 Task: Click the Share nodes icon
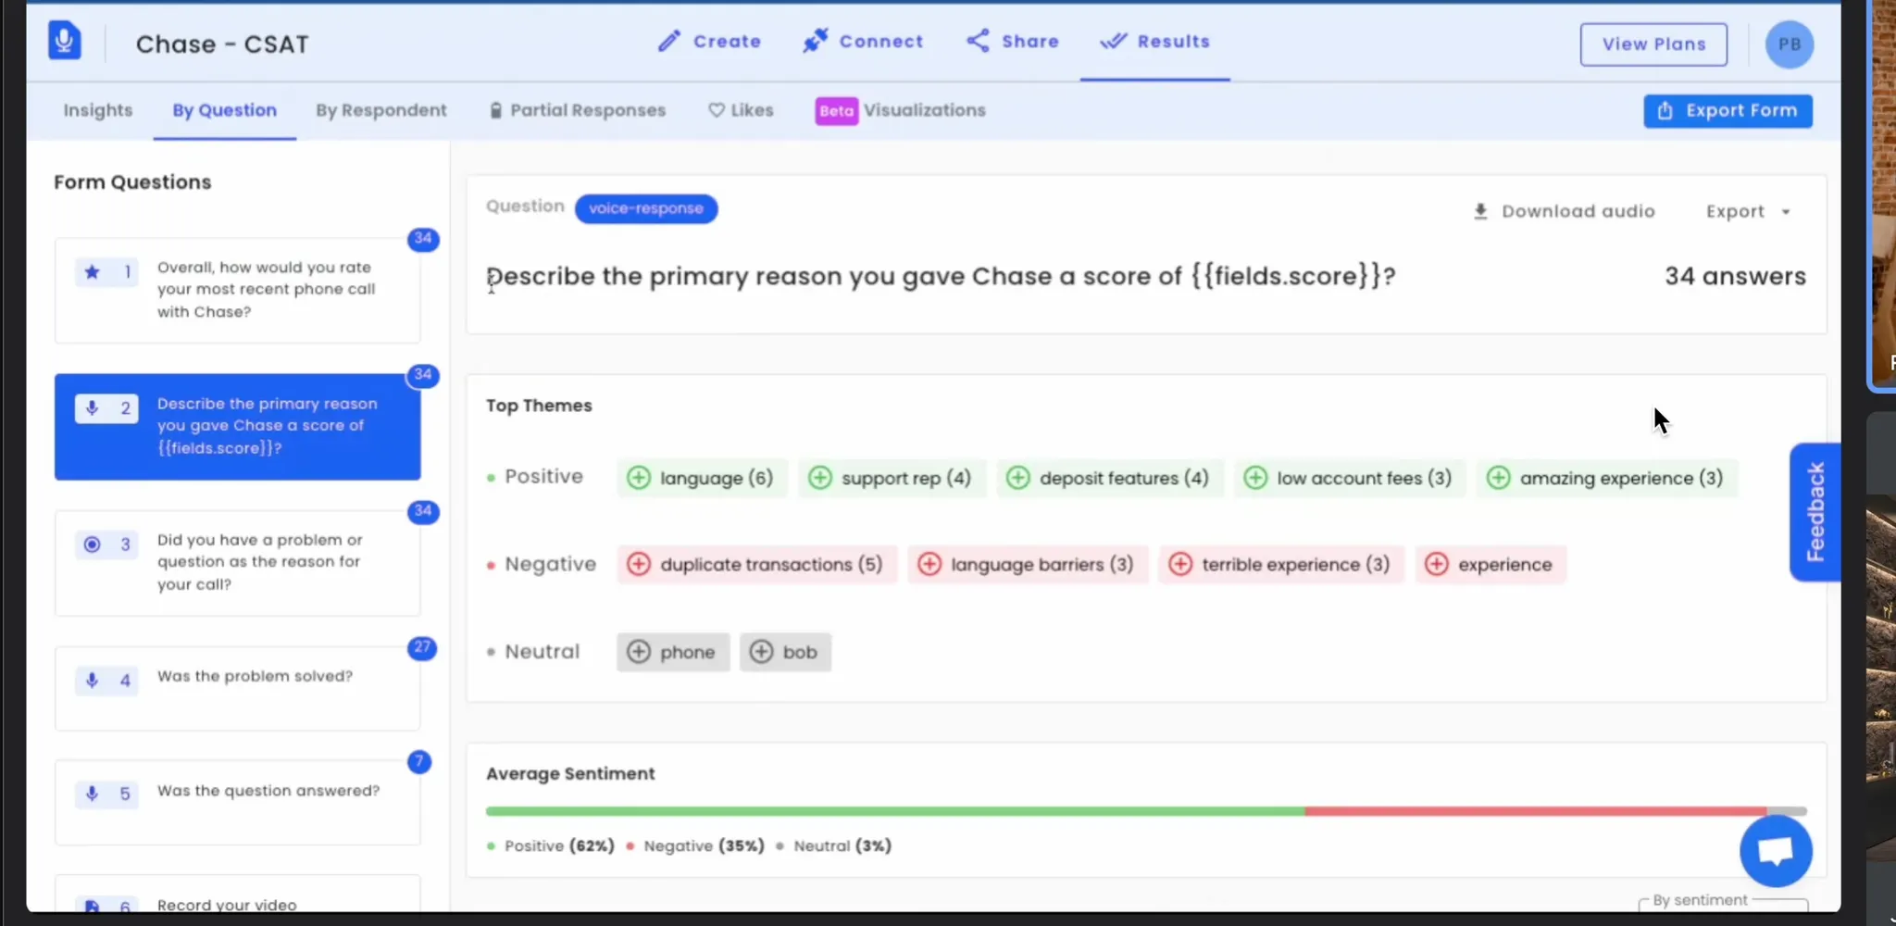pyautogui.click(x=978, y=41)
